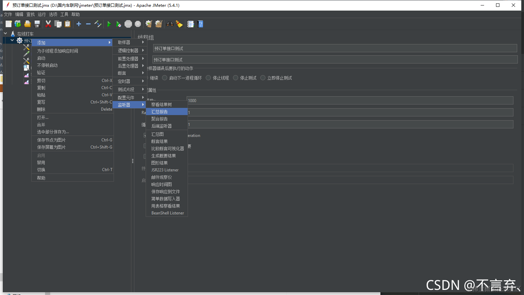
Task: Choose 后端监听器 from listener submenu
Action: tap(167, 126)
